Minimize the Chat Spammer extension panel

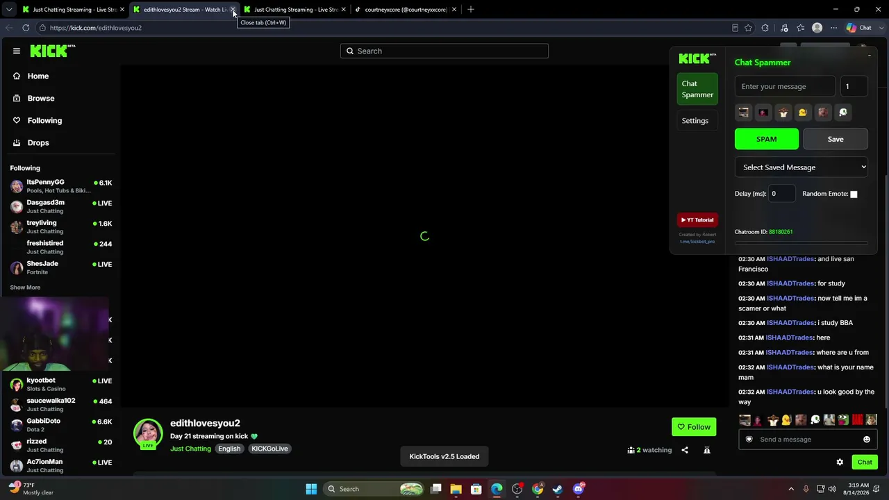pyautogui.click(x=869, y=56)
